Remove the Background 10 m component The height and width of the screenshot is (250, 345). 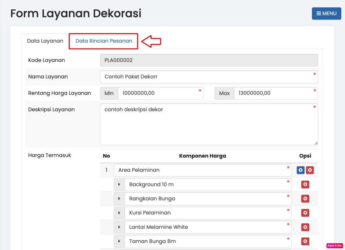(x=305, y=185)
